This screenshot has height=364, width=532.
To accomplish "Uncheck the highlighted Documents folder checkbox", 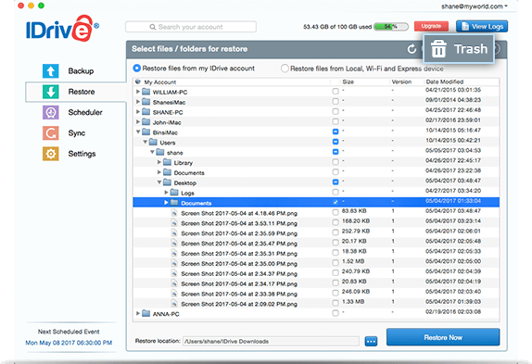I will pos(336,202).
